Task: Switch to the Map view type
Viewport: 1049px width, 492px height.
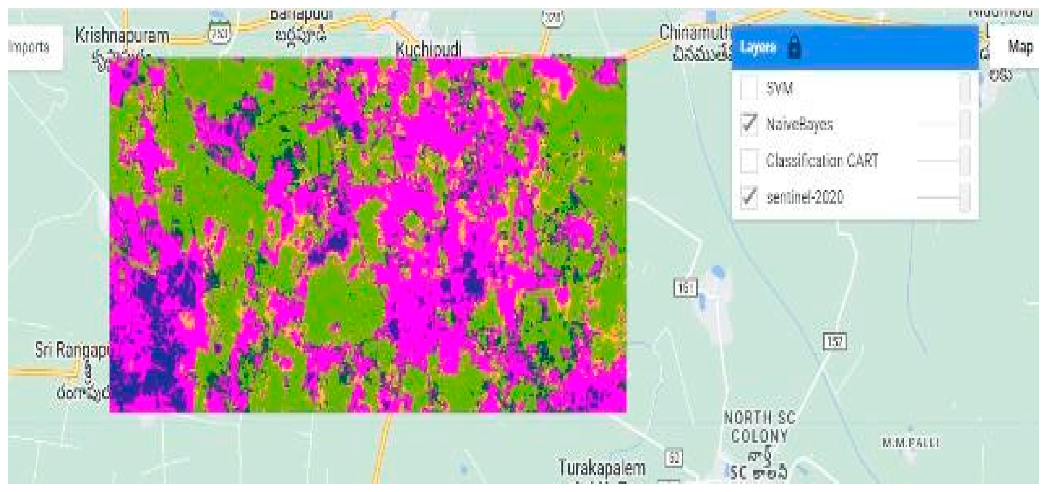Action: pyautogui.click(x=1020, y=47)
